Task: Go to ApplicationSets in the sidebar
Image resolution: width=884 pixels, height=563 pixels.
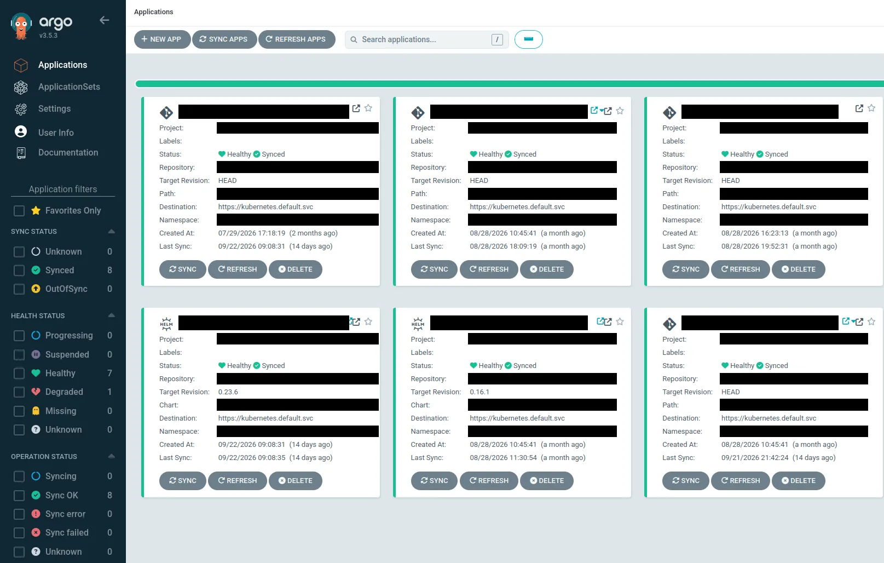Action: point(69,87)
